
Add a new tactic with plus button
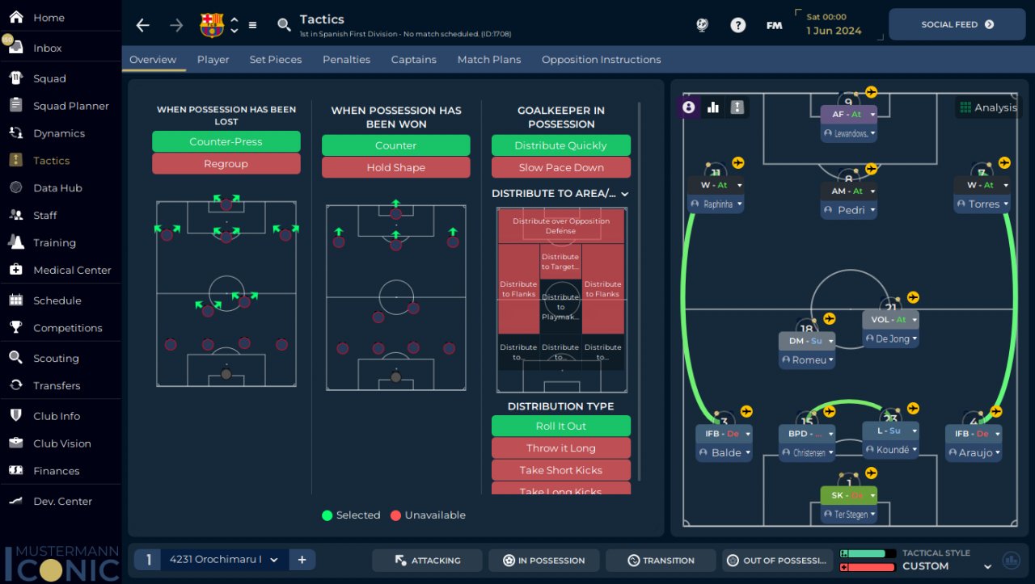click(x=302, y=560)
